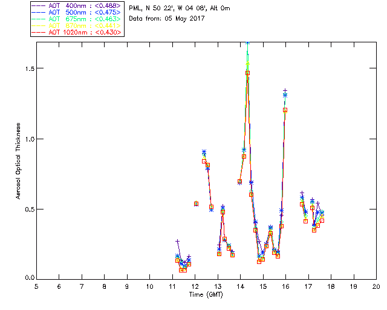Click the 'Time (GMT)' x-axis label
The height and width of the screenshot is (310, 387).
pyautogui.click(x=206, y=295)
